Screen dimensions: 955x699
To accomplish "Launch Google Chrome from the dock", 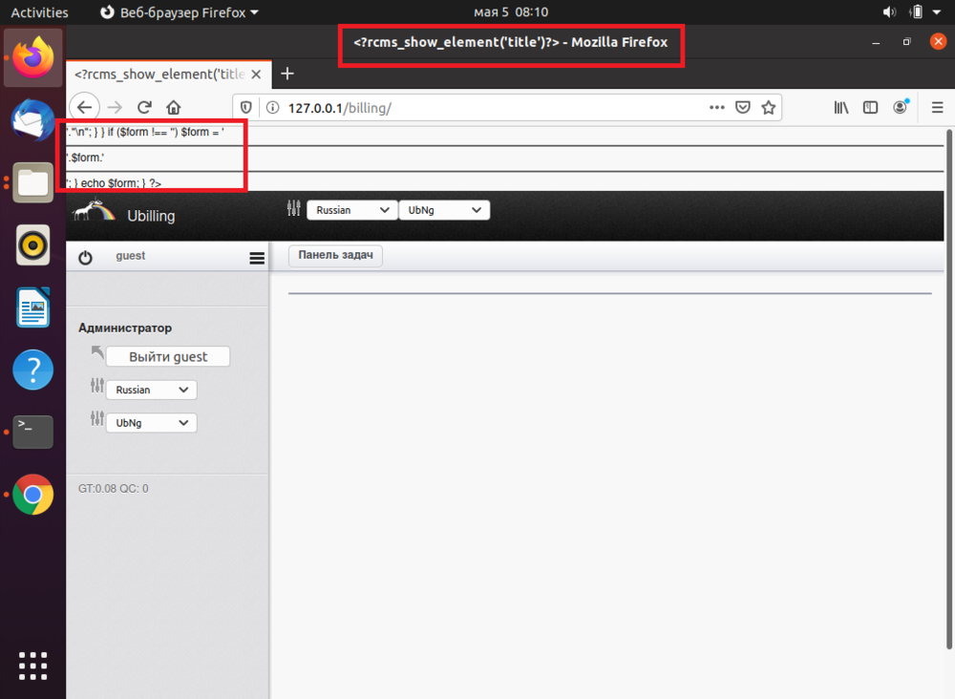I will click(x=33, y=495).
